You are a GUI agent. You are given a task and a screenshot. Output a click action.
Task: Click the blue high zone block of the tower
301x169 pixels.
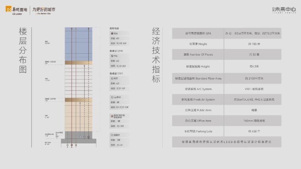tap(79, 44)
